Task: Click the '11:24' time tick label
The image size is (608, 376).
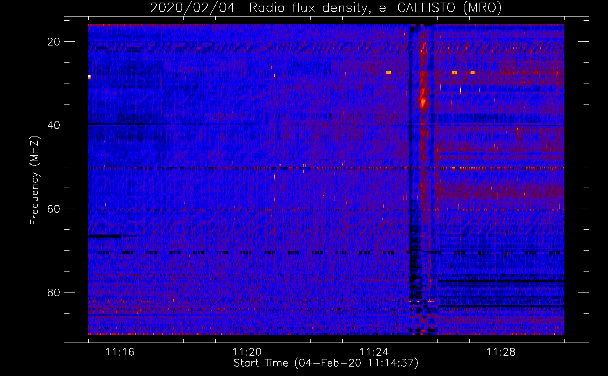Action: click(374, 352)
